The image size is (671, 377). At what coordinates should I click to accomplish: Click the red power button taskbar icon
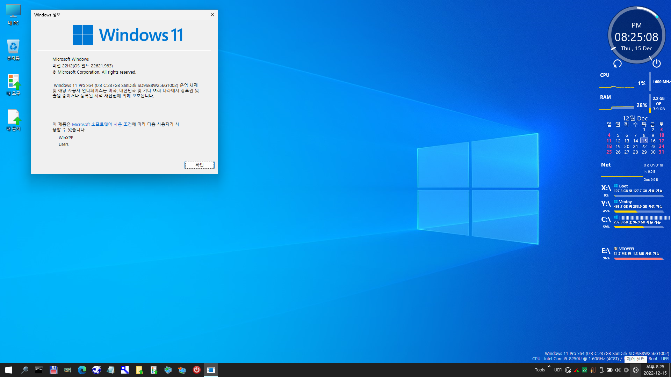point(196,370)
